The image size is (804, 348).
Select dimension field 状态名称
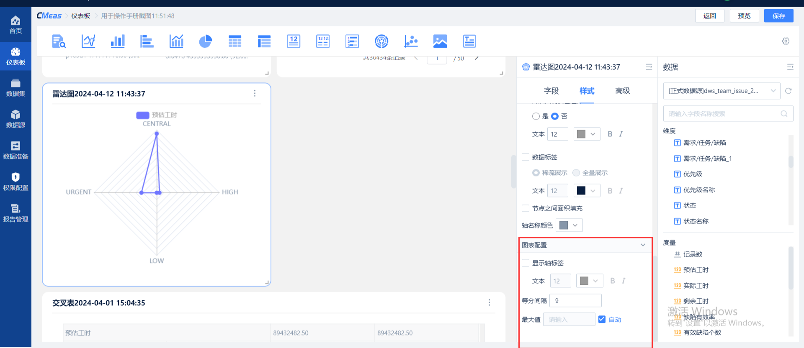click(696, 221)
